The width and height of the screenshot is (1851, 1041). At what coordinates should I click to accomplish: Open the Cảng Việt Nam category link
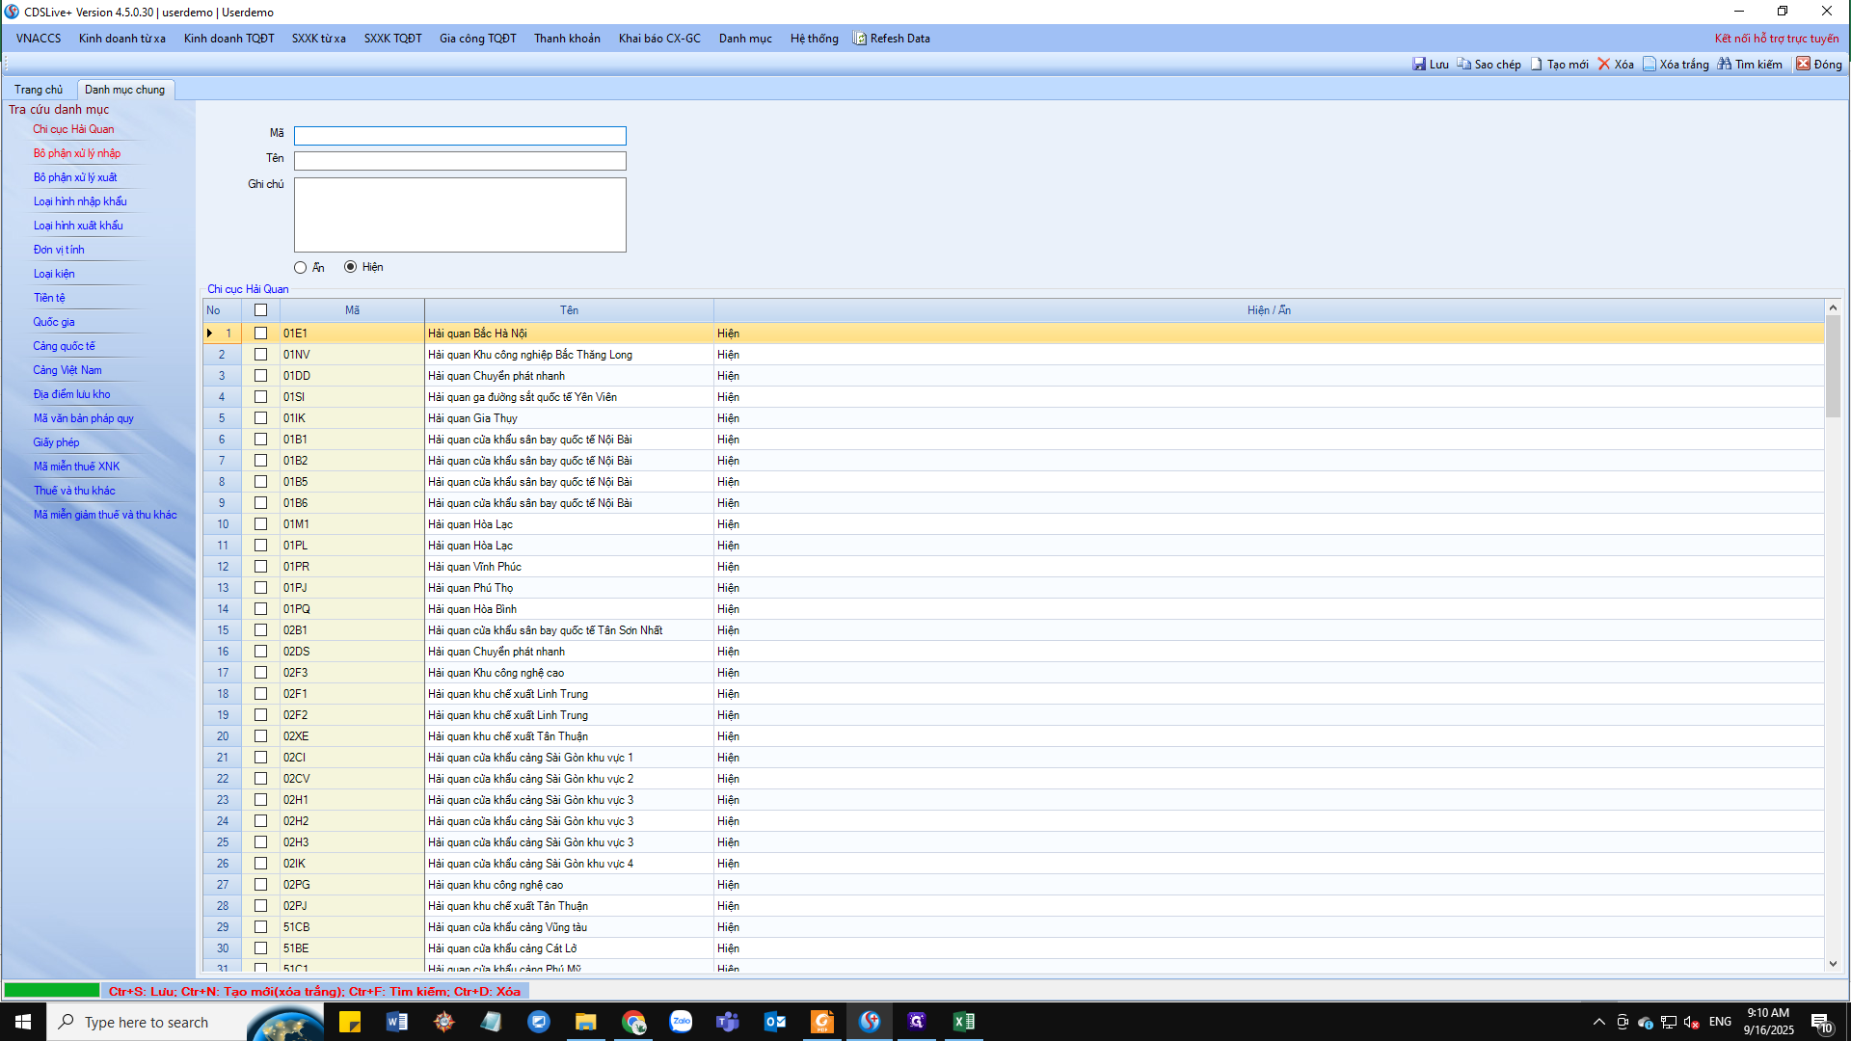(x=67, y=370)
